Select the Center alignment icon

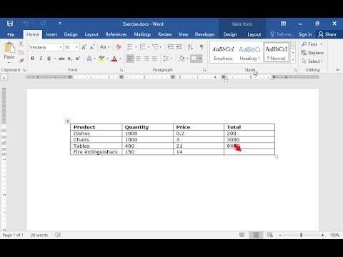(x=138, y=59)
